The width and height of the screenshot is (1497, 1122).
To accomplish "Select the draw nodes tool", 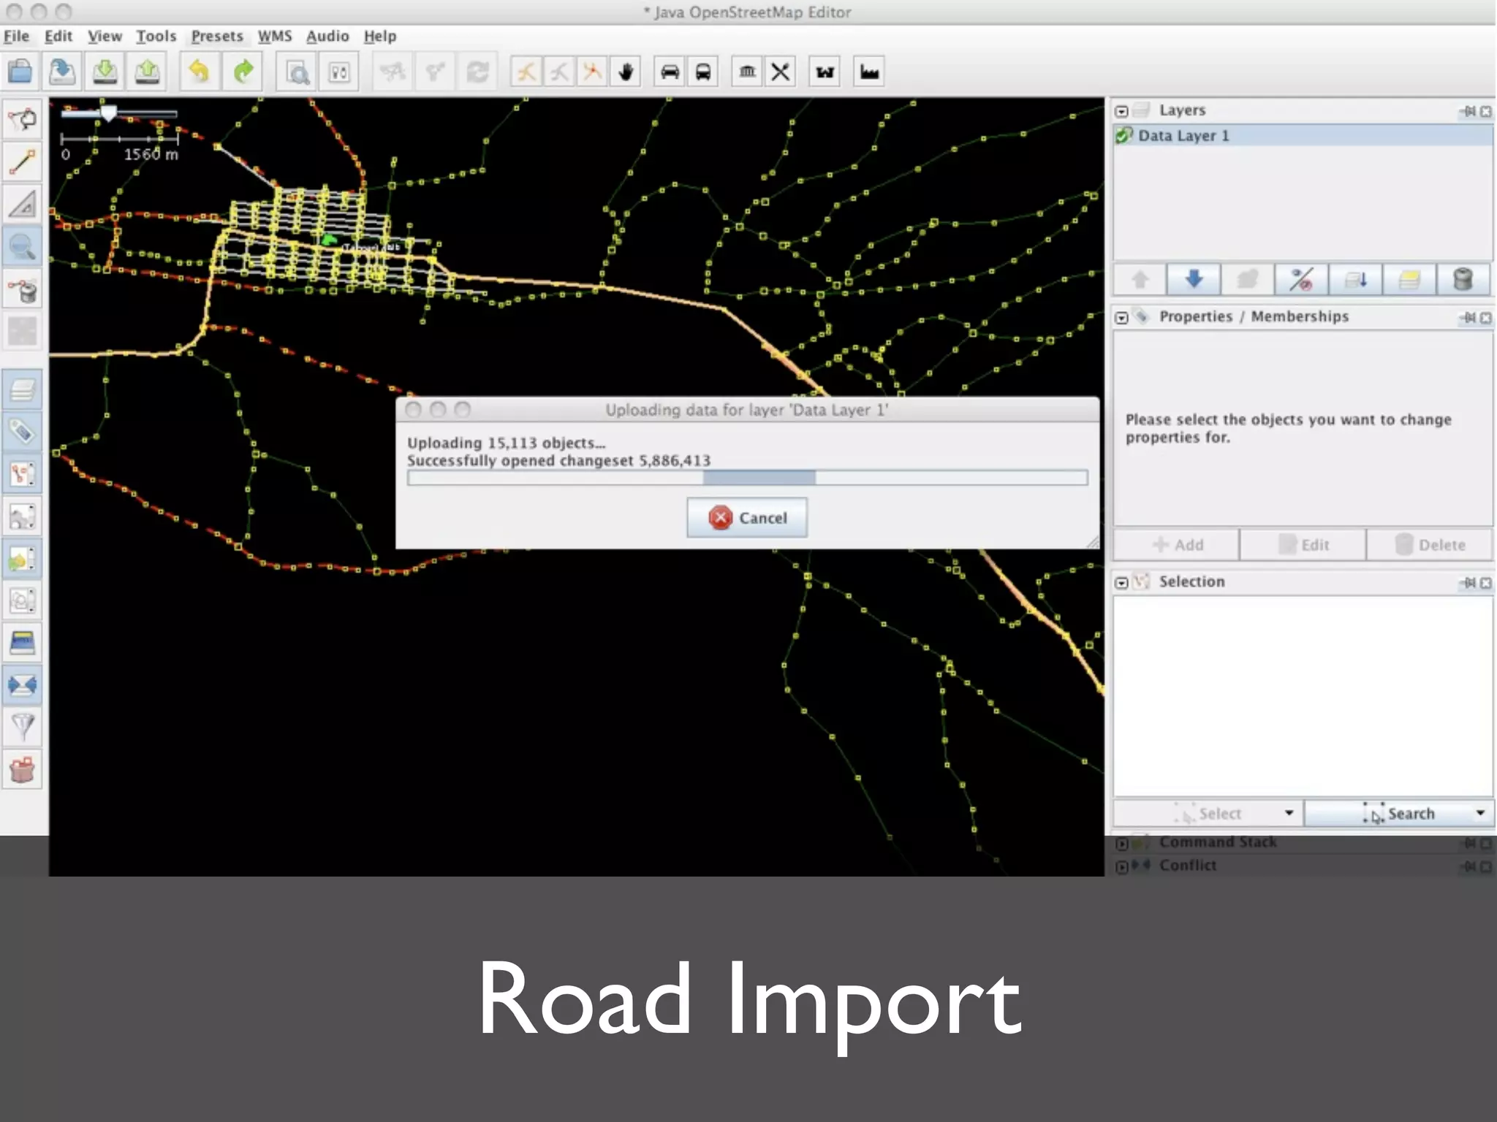I will tap(22, 162).
